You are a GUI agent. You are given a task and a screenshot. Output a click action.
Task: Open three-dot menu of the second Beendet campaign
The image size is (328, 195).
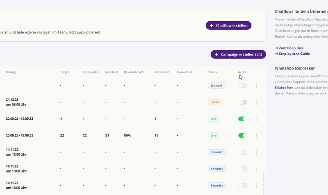pyautogui.click(x=256, y=169)
